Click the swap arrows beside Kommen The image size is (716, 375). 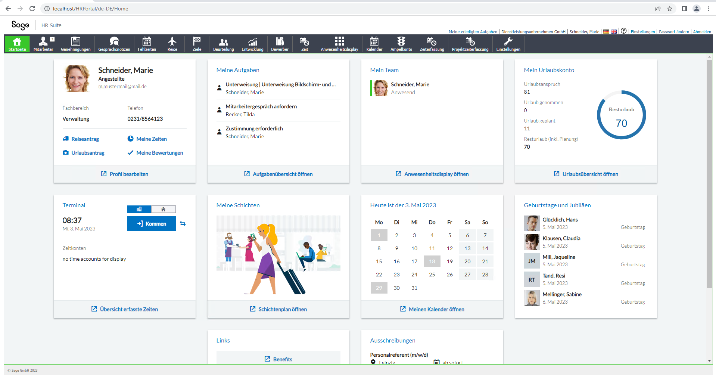click(x=183, y=223)
